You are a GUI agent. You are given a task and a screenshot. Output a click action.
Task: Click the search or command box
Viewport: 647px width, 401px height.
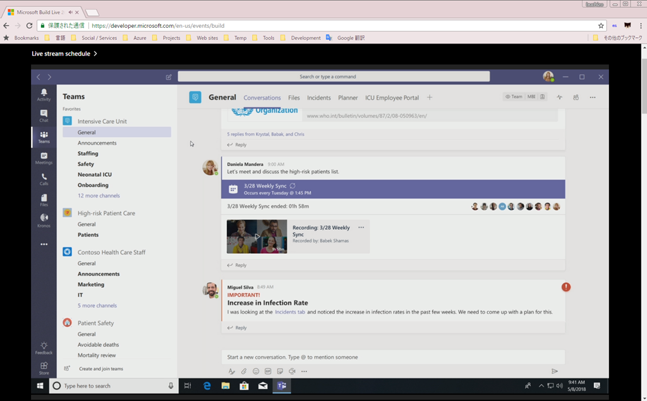[x=333, y=76]
